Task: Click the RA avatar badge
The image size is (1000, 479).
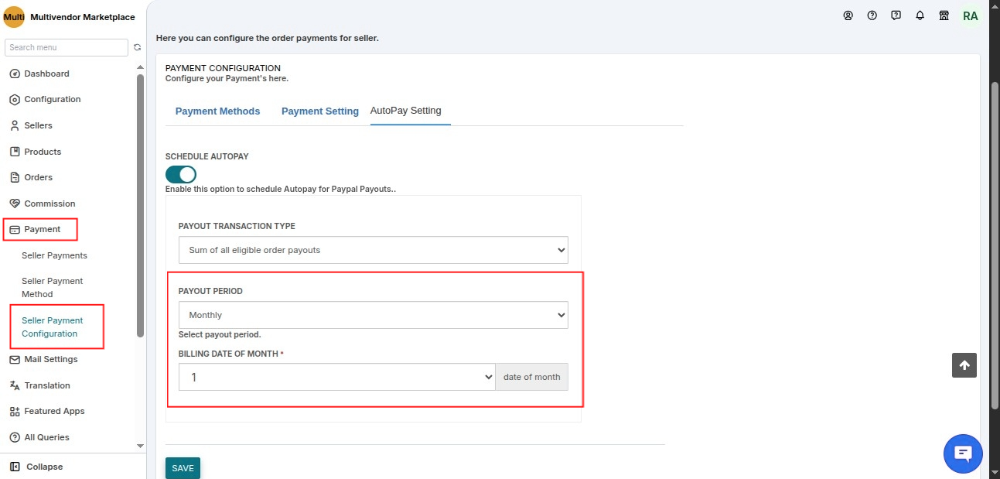Action: tap(970, 15)
